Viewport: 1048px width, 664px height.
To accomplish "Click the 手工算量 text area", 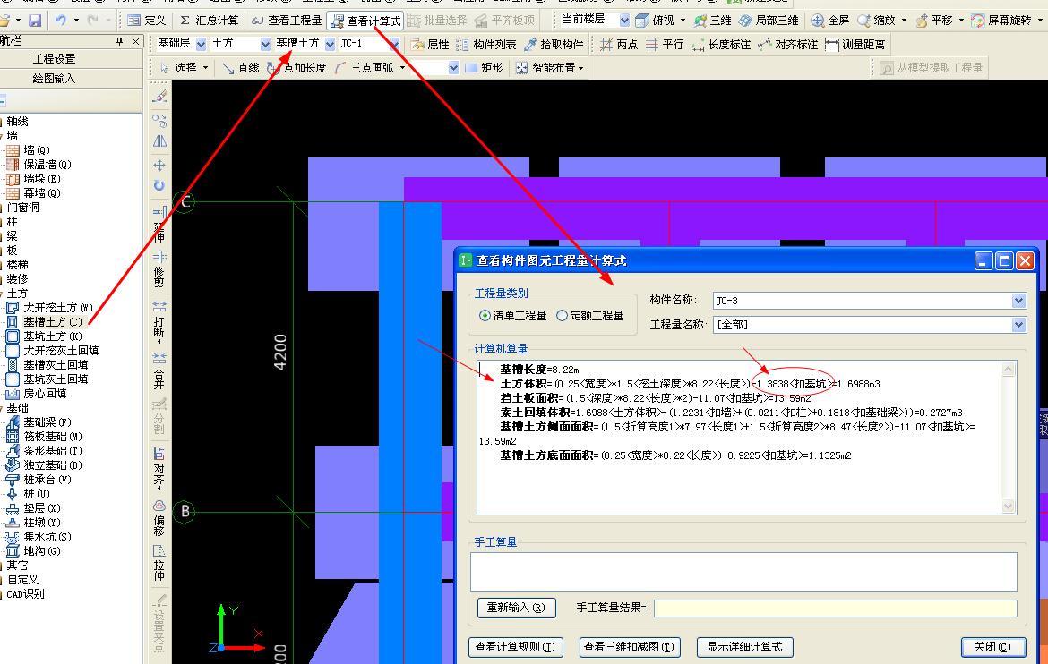I will 743,572.
